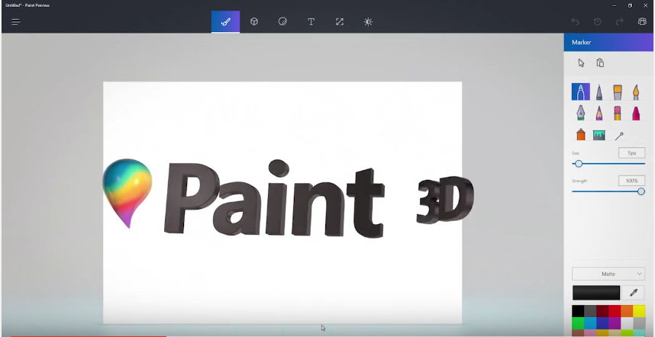The image size is (655, 337).
Task: Choose the Select arrow tool
Action: pos(581,63)
